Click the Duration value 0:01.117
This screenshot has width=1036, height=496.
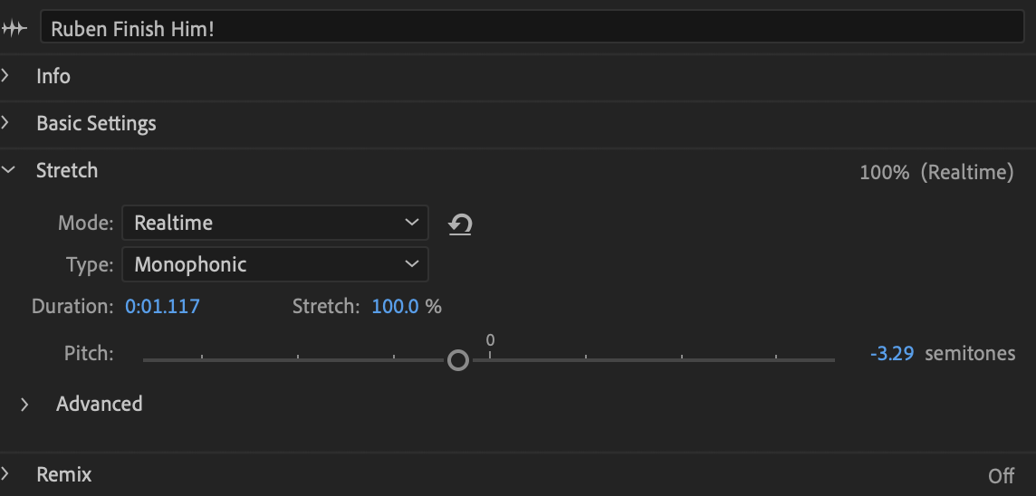(x=162, y=307)
